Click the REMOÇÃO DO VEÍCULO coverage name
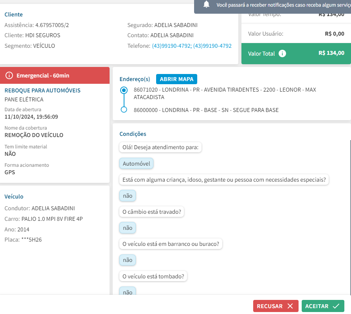 pyautogui.click(x=34, y=135)
